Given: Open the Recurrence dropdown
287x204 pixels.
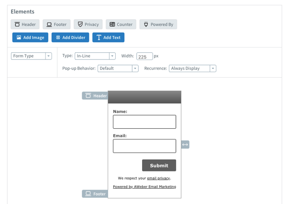Looking at the screenshot, I should click(192, 68).
